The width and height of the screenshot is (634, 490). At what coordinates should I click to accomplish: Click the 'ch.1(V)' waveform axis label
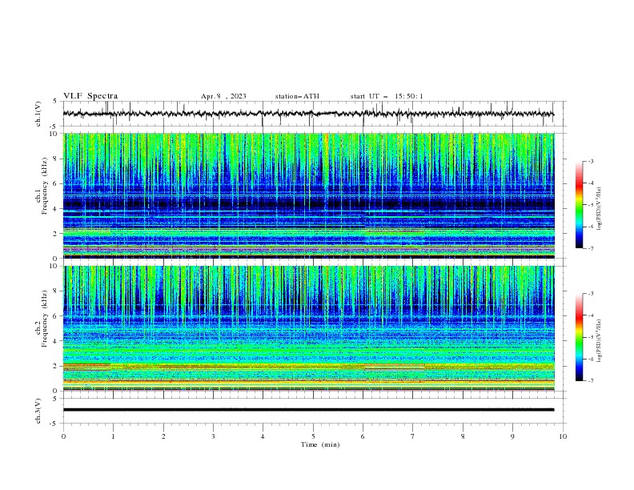coord(38,114)
